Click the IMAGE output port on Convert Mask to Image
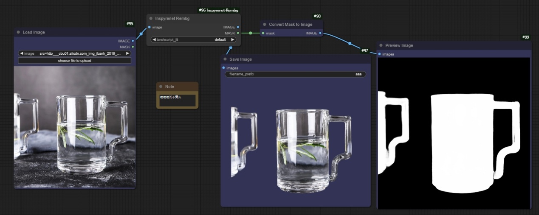The image size is (539, 215). [x=320, y=33]
